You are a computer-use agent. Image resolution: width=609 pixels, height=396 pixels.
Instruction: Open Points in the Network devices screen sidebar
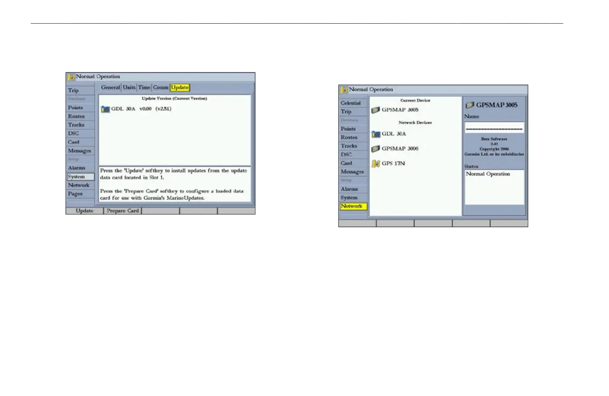coord(353,129)
